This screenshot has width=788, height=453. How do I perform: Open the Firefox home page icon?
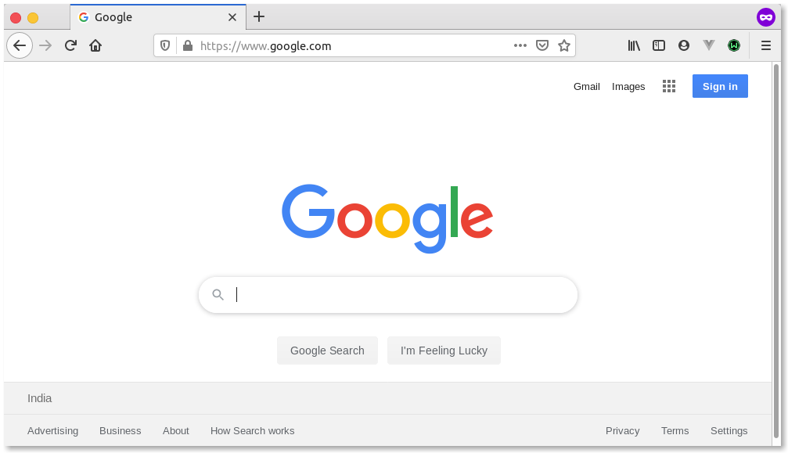coord(95,45)
